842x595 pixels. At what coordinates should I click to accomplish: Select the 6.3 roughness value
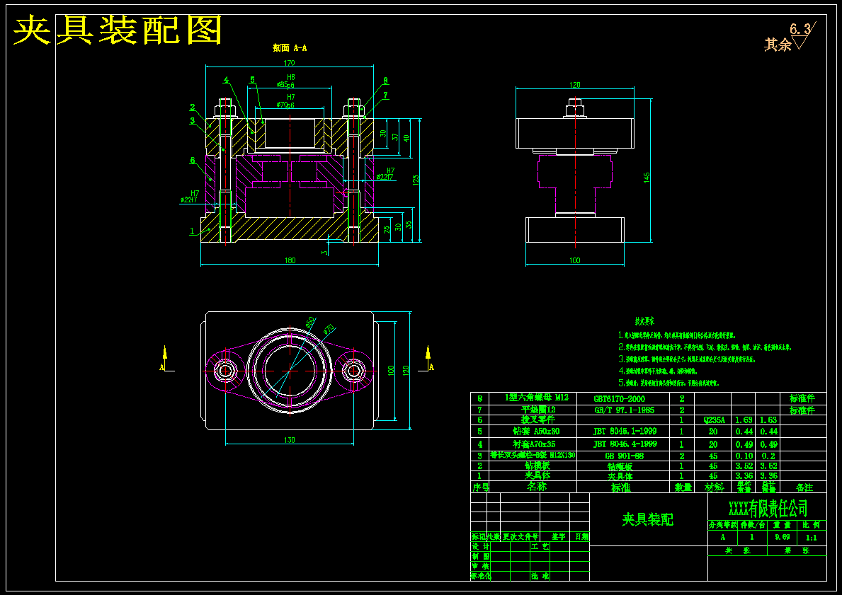[800, 28]
